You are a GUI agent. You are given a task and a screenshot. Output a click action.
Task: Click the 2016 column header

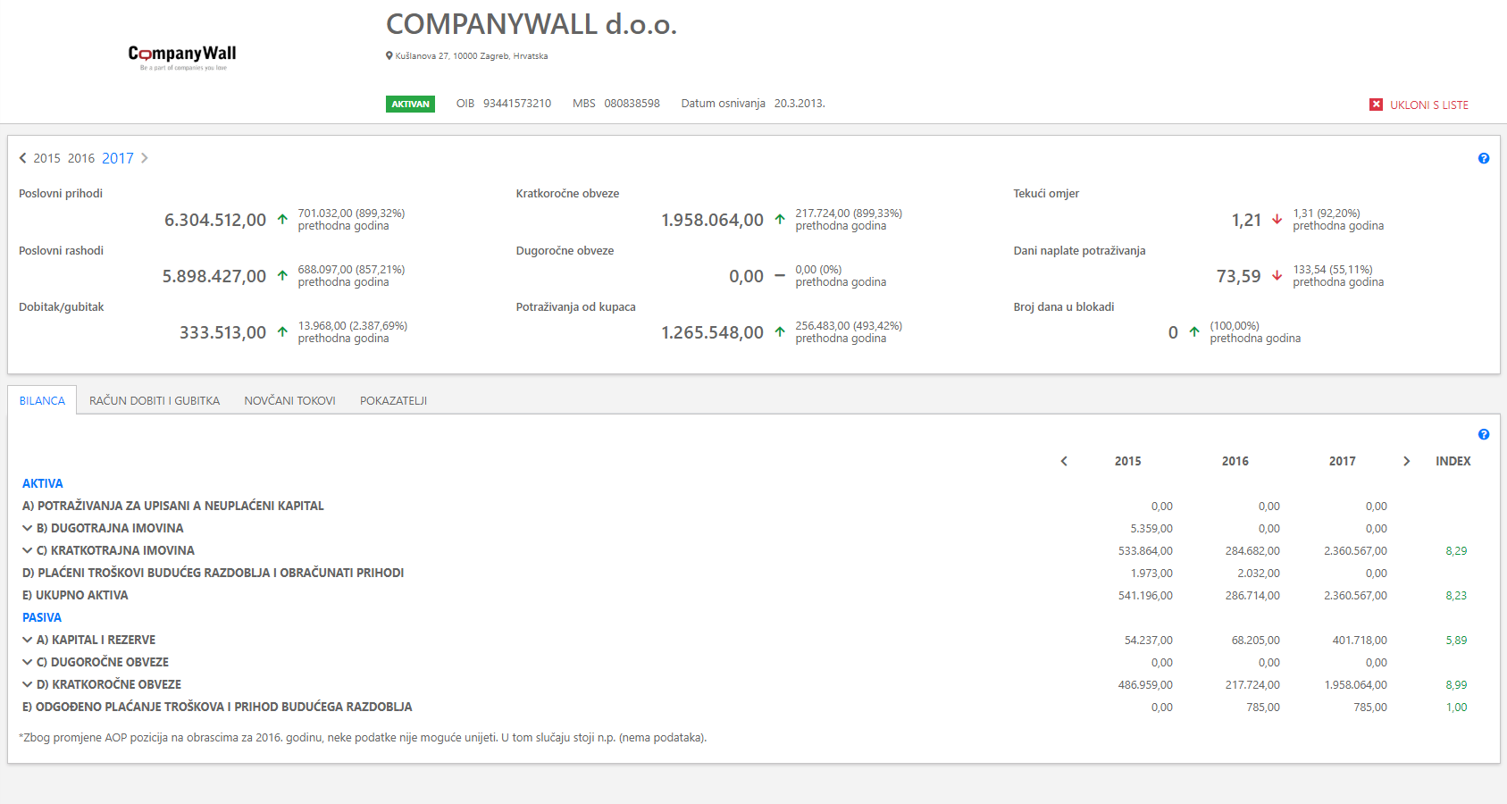pos(1235,461)
